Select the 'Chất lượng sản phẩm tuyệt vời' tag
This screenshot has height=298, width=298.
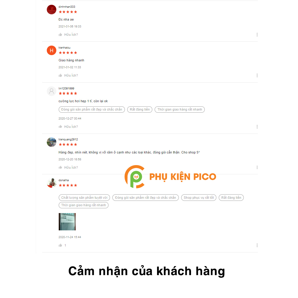tap(84, 198)
